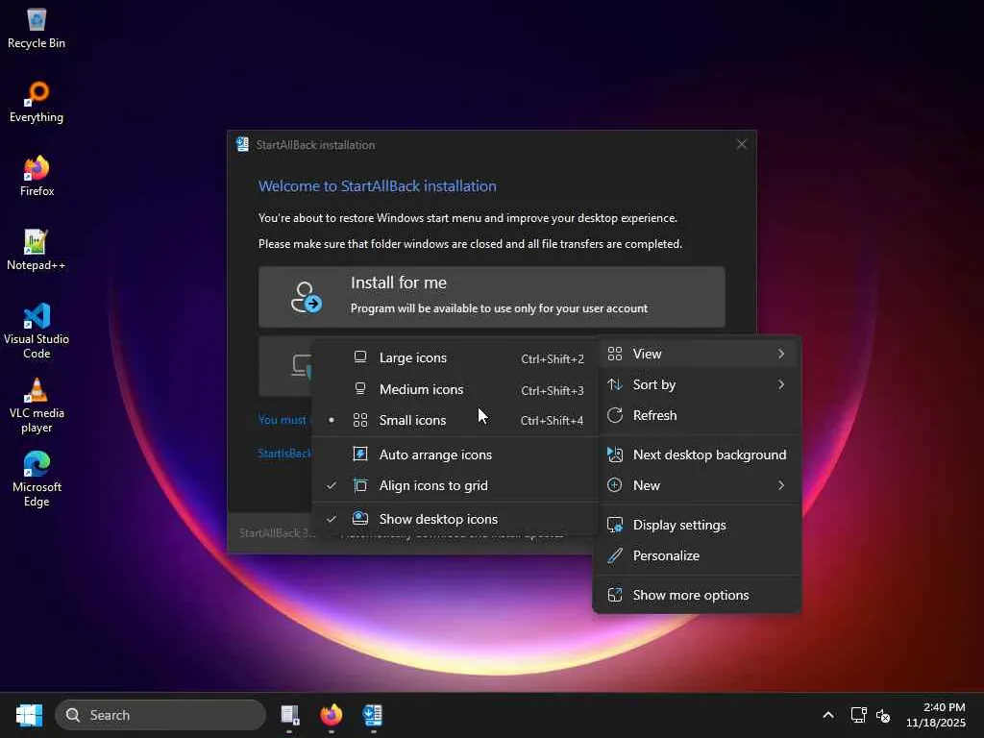Expand the New submenu chevron
984x738 pixels.
pyautogui.click(x=780, y=485)
